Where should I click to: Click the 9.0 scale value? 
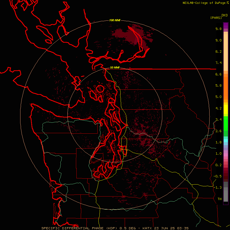[x=218, y=40]
